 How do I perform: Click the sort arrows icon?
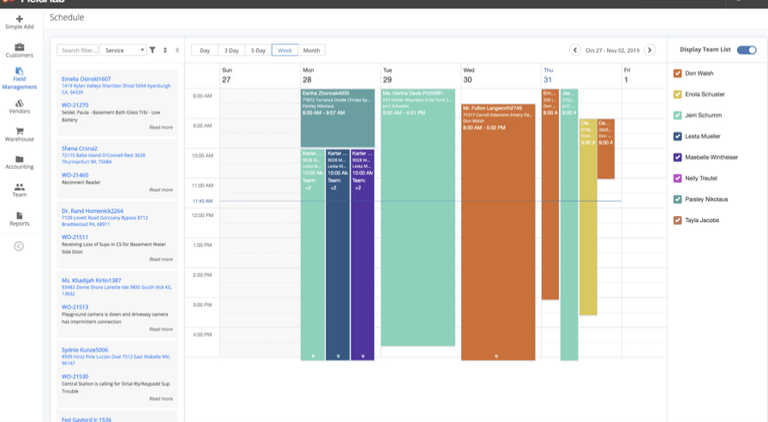point(165,50)
